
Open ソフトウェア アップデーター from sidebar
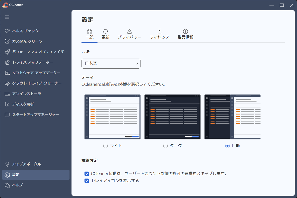point(36,73)
